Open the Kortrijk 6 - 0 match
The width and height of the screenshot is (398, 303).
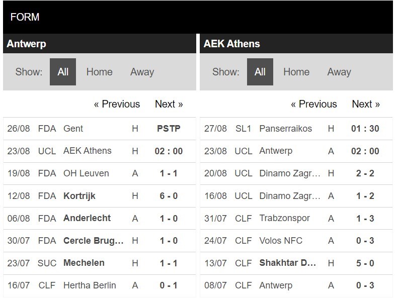(x=100, y=196)
